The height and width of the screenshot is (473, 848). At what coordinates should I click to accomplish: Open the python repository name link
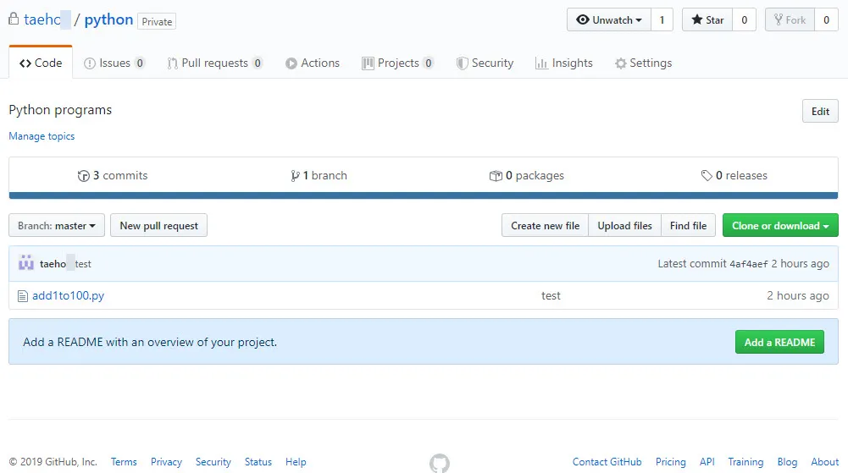[x=108, y=19]
